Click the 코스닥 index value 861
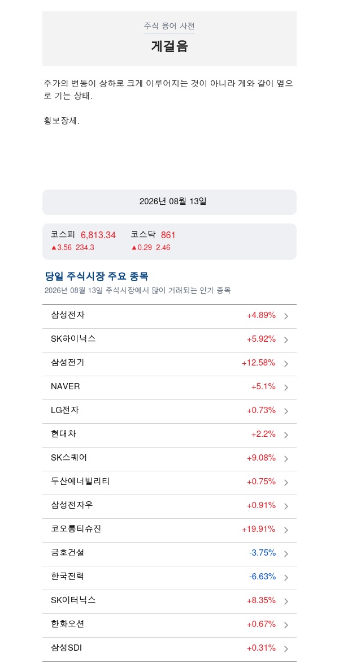339x662 pixels. [168, 235]
